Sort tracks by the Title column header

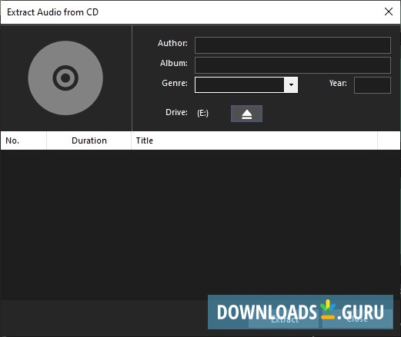[x=254, y=140]
